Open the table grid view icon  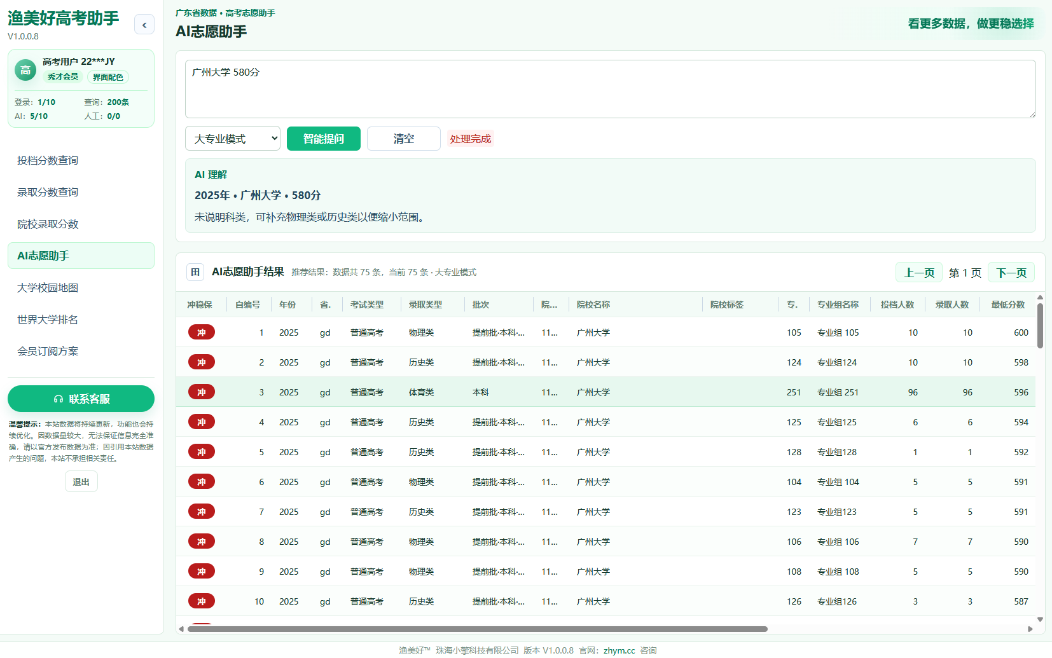pyautogui.click(x=195, y=272)
